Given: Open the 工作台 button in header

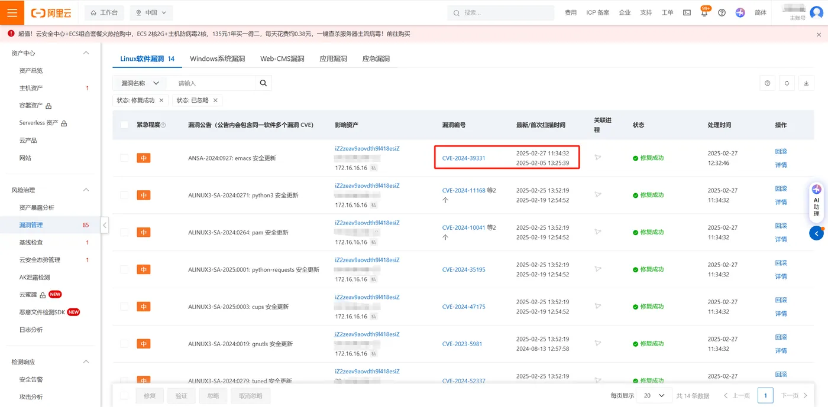Looking at the screenshot, I should 104,12.
